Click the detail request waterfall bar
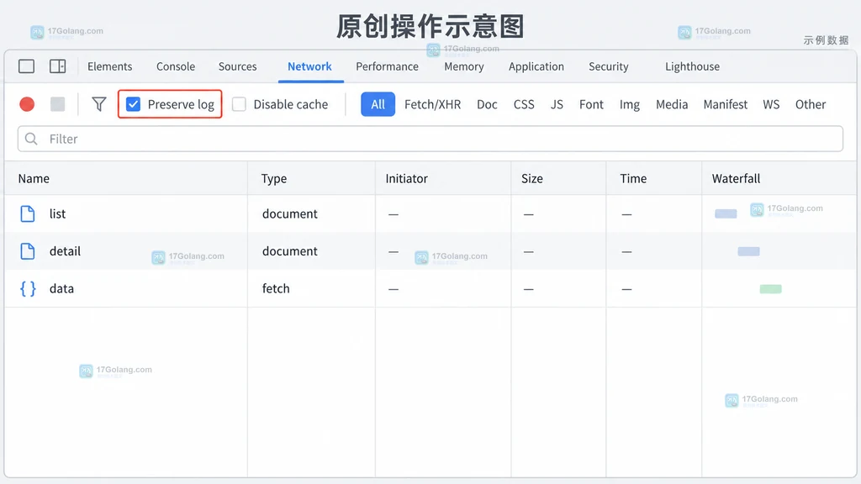This screenshot has height=484, width=861. (748, 251)
